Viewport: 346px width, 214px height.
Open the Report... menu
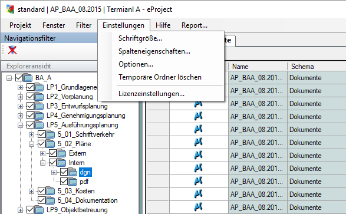pyautogui.click(x=195, y=25)
